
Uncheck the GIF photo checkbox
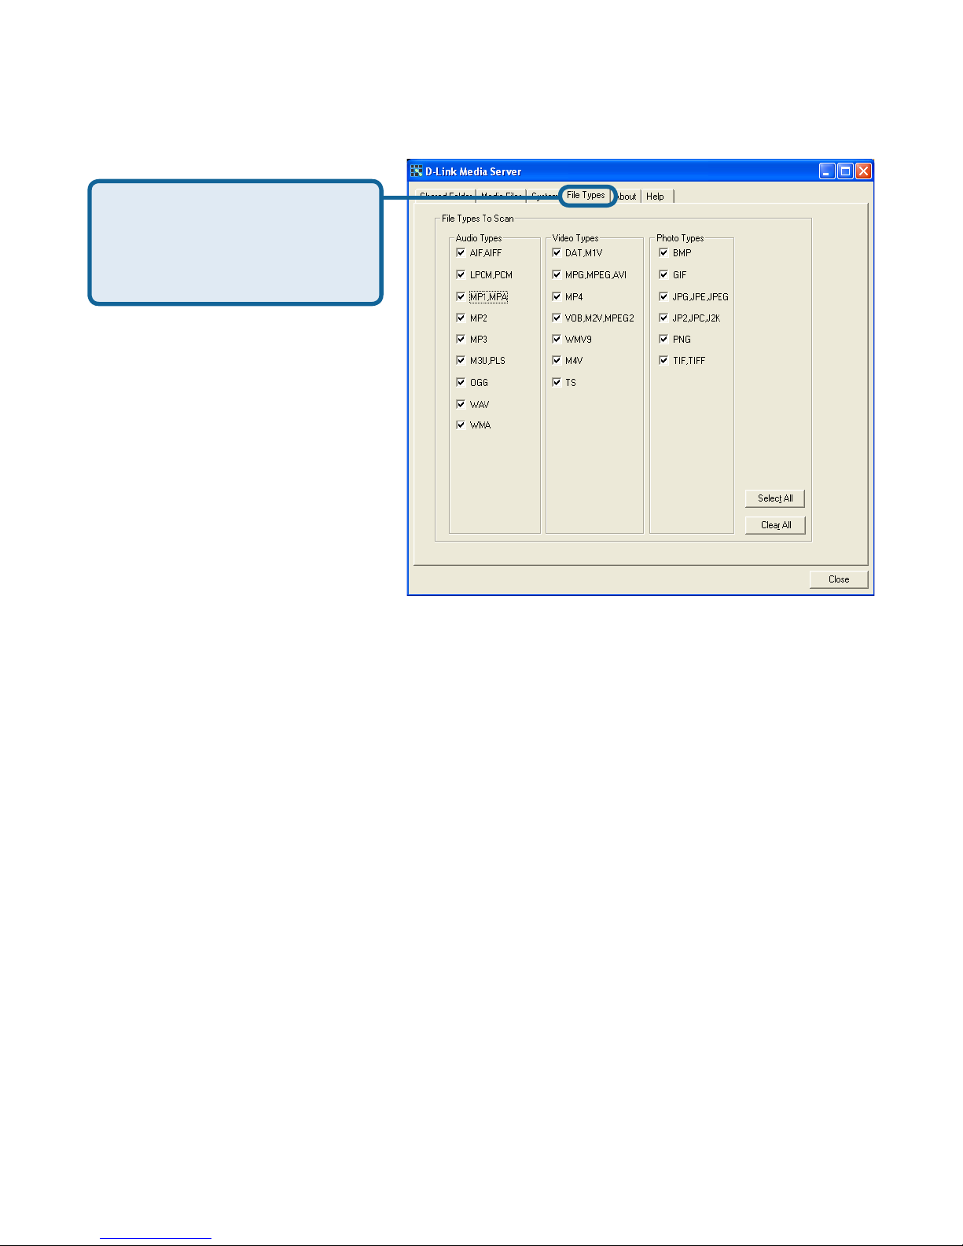point(663,274)
